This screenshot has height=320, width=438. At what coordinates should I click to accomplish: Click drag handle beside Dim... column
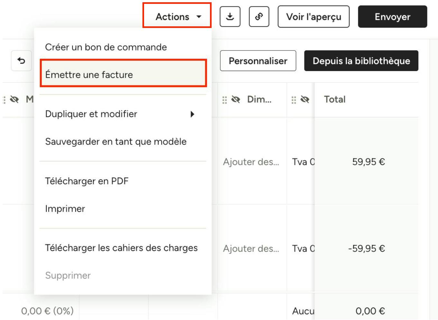pyautogui.click(x=224, y=100)
